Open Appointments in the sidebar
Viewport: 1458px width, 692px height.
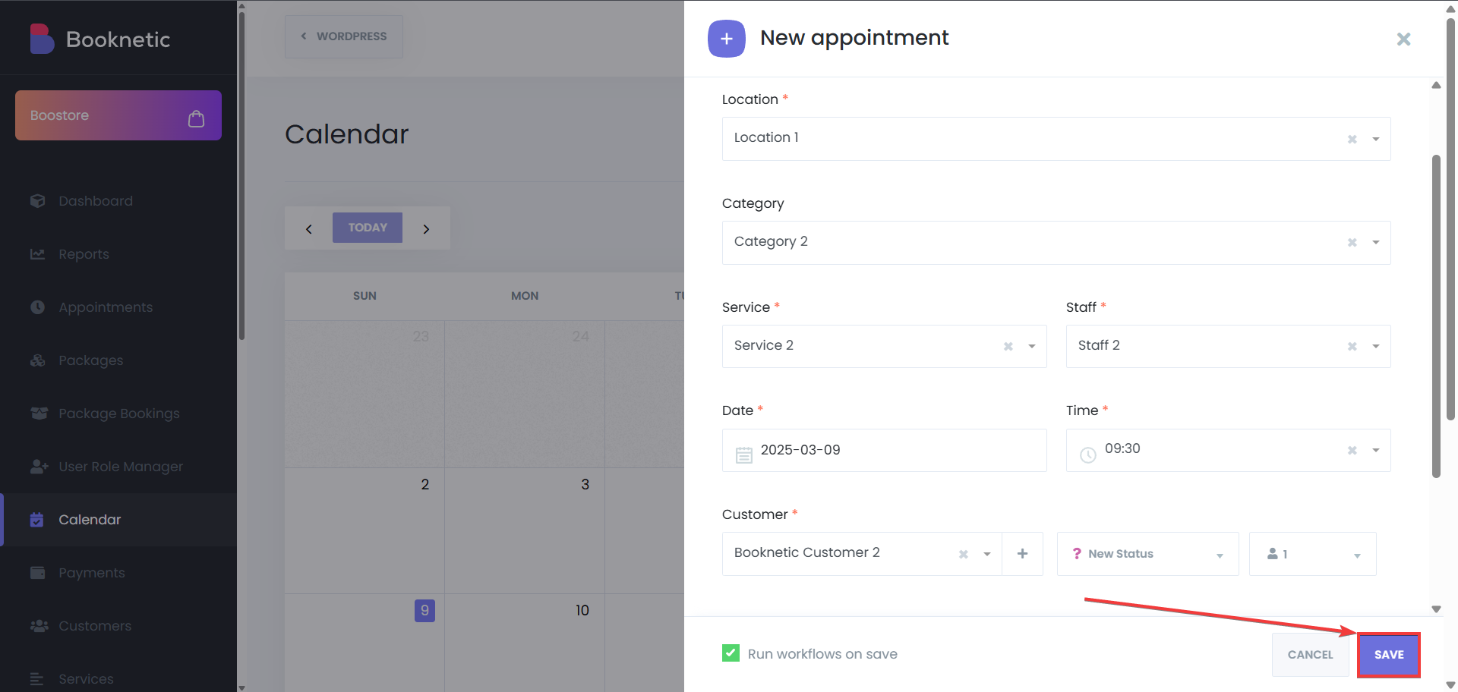[106, 307]
